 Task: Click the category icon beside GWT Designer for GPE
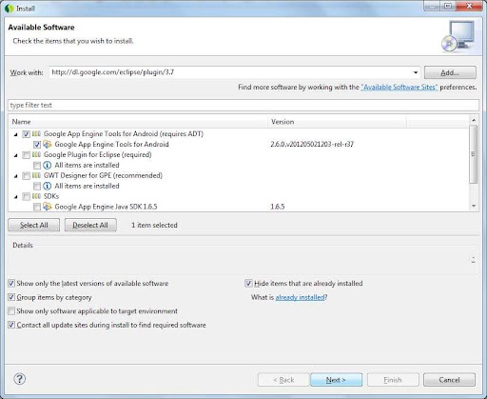click(36, 175)
